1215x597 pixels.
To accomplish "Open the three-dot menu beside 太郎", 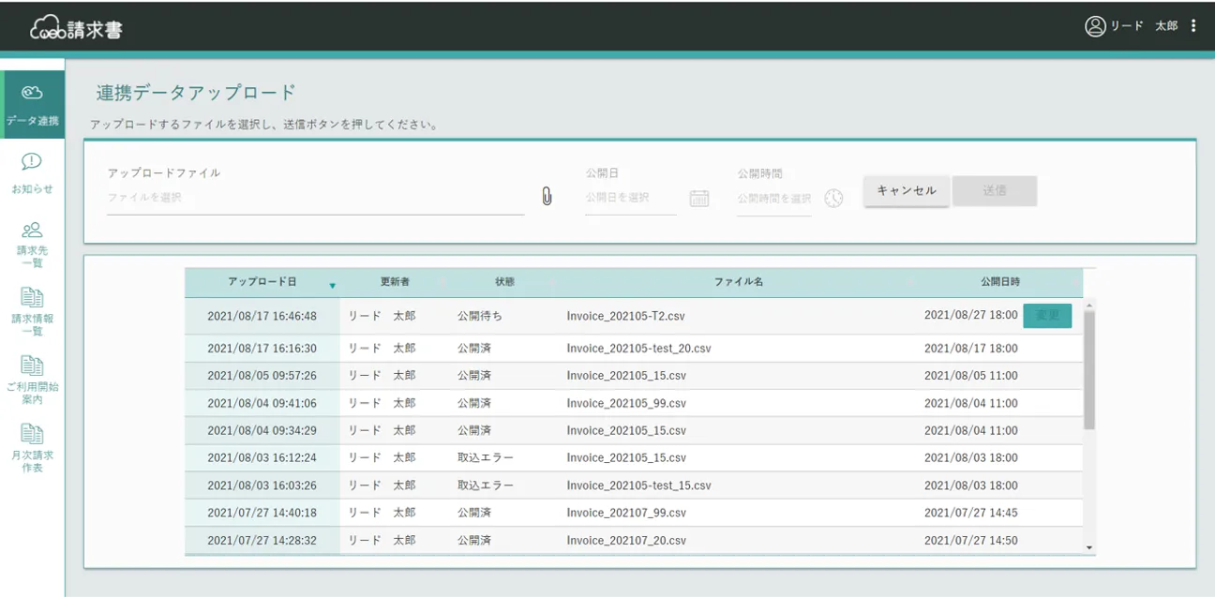I will point(1193,26).
